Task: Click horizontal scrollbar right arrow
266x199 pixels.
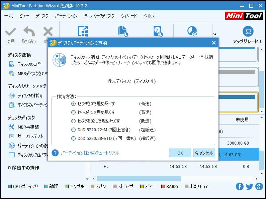Action: (257, 179)
